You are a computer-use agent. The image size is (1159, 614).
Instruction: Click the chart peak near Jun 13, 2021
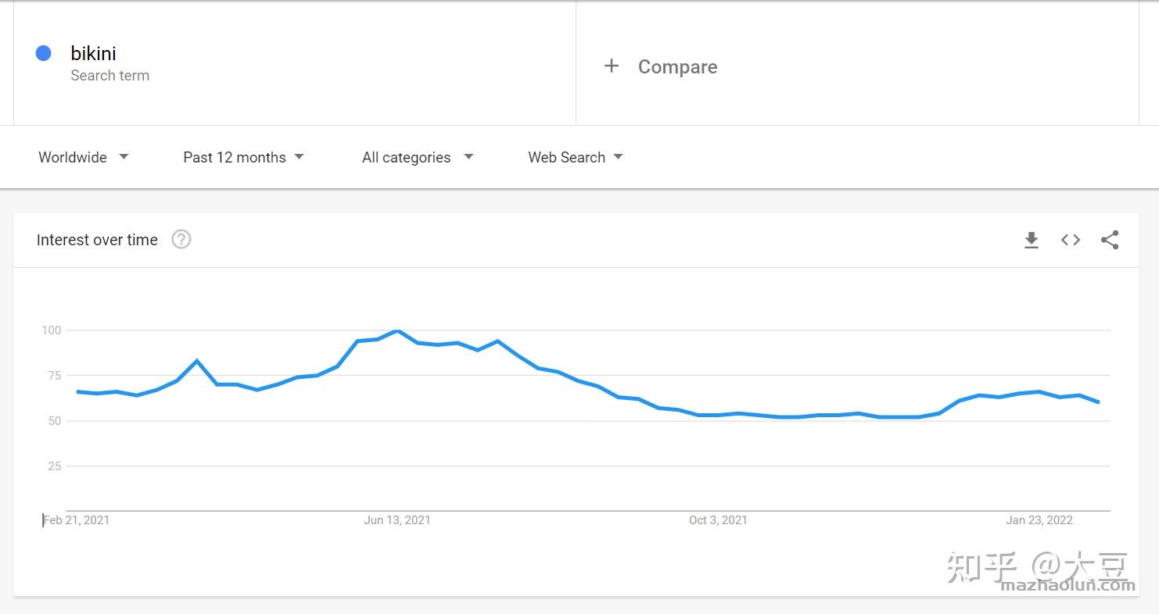pyautogui.click(x=397, y=330)
